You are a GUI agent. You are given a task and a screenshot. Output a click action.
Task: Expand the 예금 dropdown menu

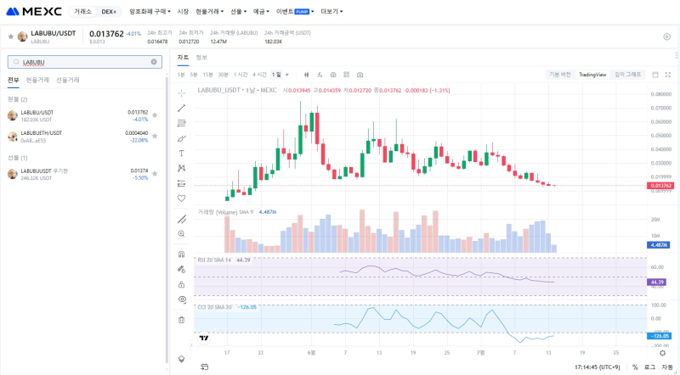(261, 12)
